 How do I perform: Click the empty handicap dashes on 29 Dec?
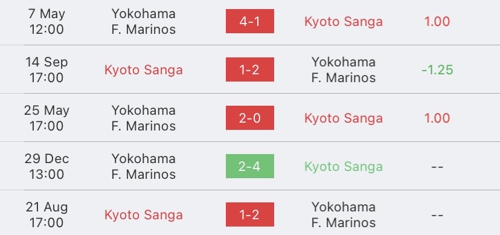pos(437,167)
